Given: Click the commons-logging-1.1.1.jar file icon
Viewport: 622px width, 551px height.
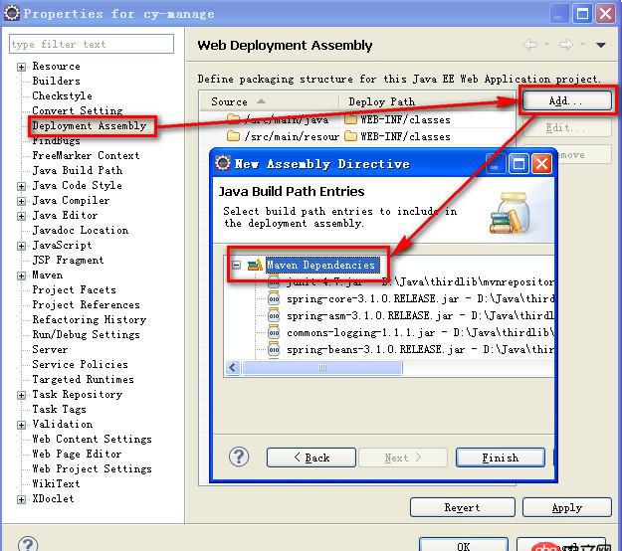Looking at the screenshot, I should tap(274, 332).
